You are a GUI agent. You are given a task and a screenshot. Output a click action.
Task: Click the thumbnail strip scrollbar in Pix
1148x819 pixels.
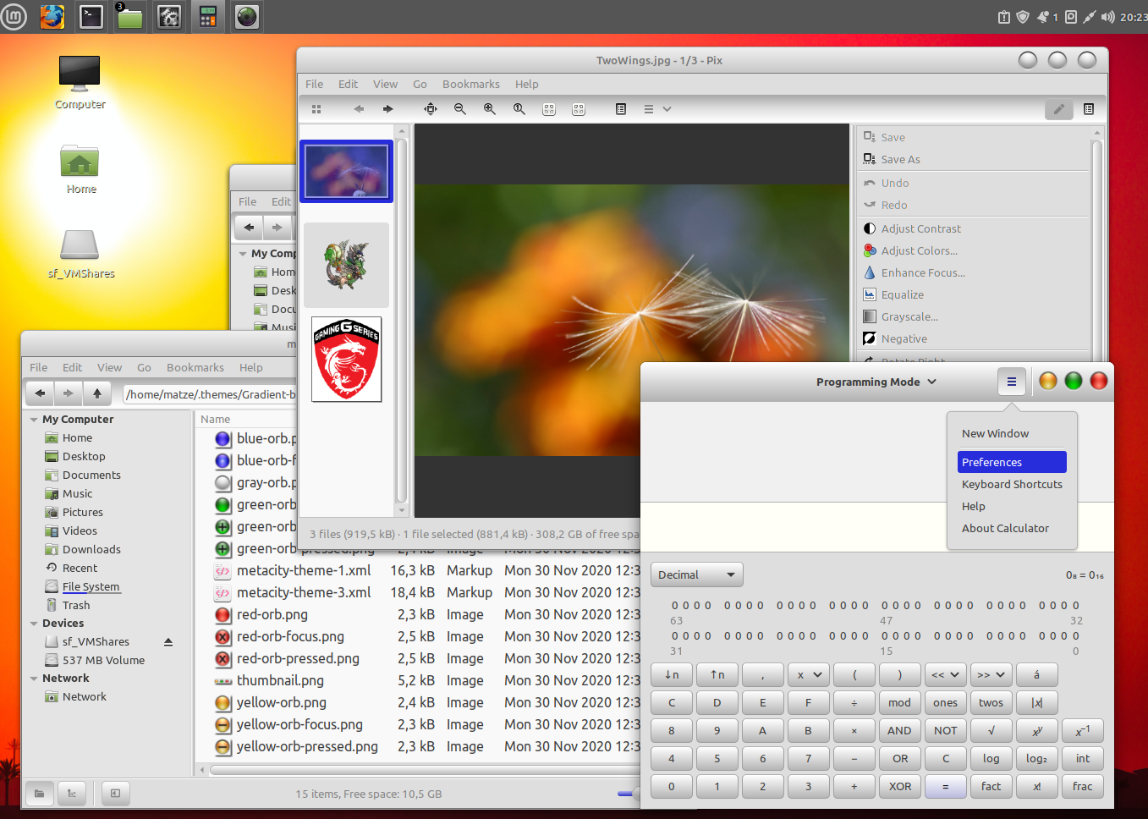(402, 322)
